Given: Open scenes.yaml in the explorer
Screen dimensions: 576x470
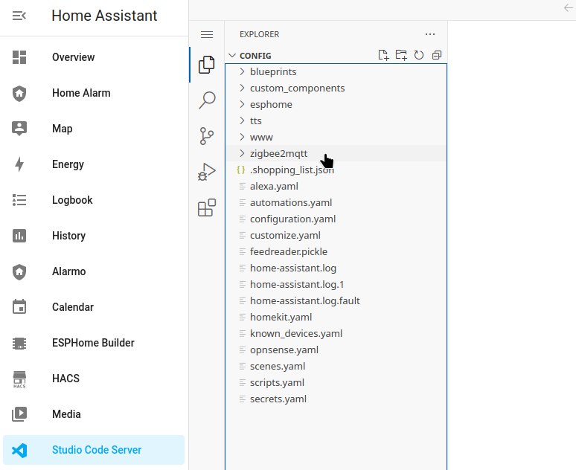Looking at the screenshot, I should (x=336, y=367).
